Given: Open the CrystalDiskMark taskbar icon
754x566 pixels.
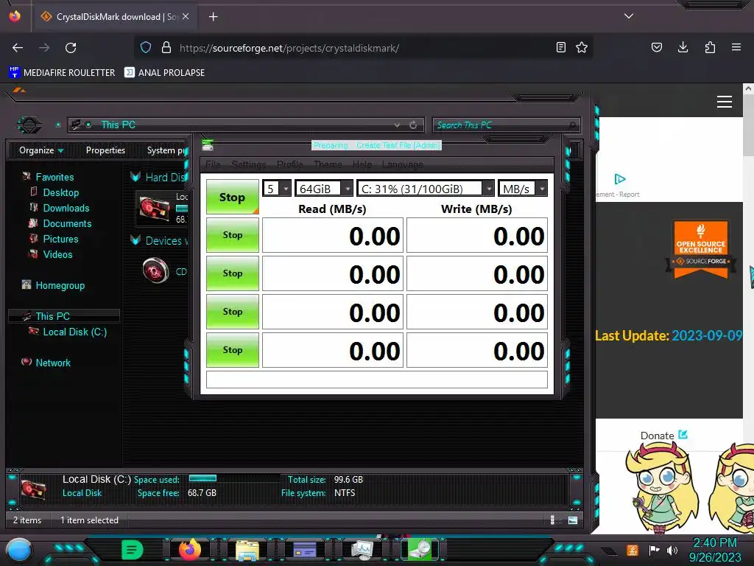Looking at the screenshot, I should (x=419, y=549).
